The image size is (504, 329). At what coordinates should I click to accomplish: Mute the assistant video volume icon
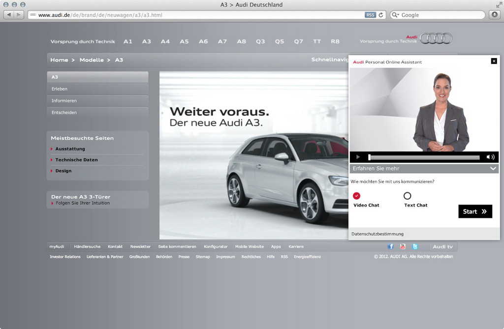point(490,157)
